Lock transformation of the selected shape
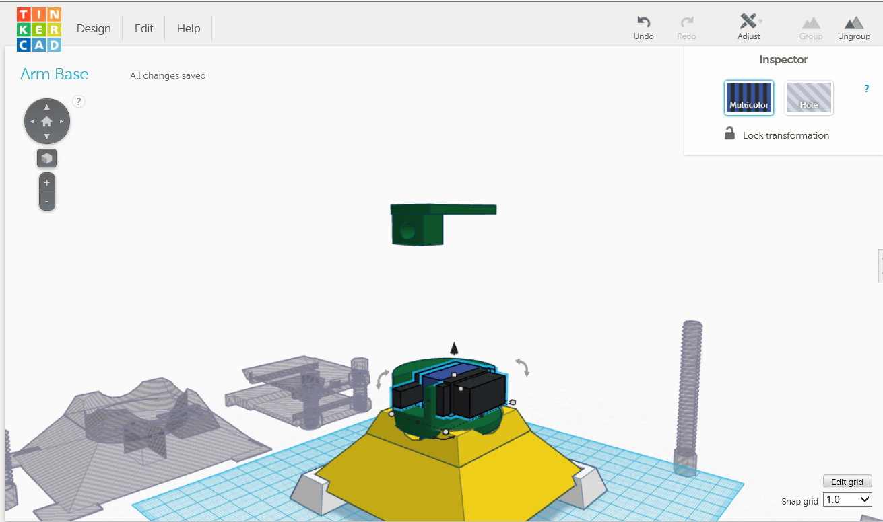The height and width of the screenshot is (522, 883). click(x=729, y=133)
